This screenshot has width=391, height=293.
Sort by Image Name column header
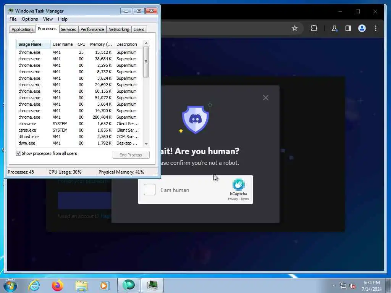click(33, 44)
